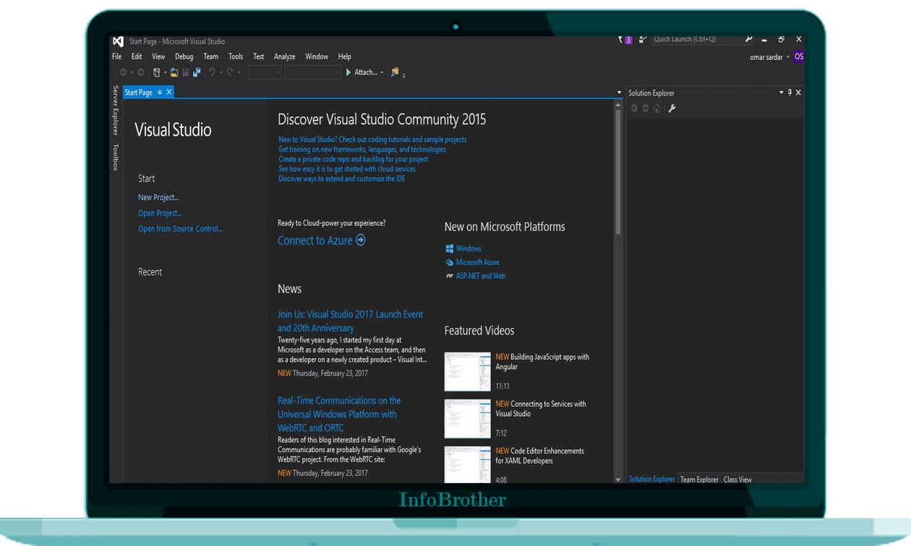Click the Find in Files toolbar icon
The width and height of the screenshot is (911, 546).
click(395, 72)
